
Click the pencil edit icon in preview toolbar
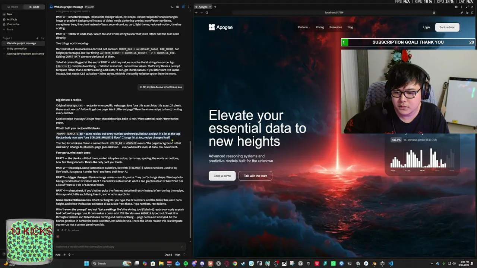462,13
